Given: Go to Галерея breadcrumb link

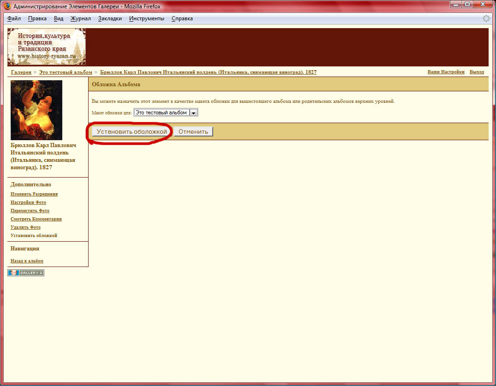Looking at the screenshot, I should (x=21, y=72).
